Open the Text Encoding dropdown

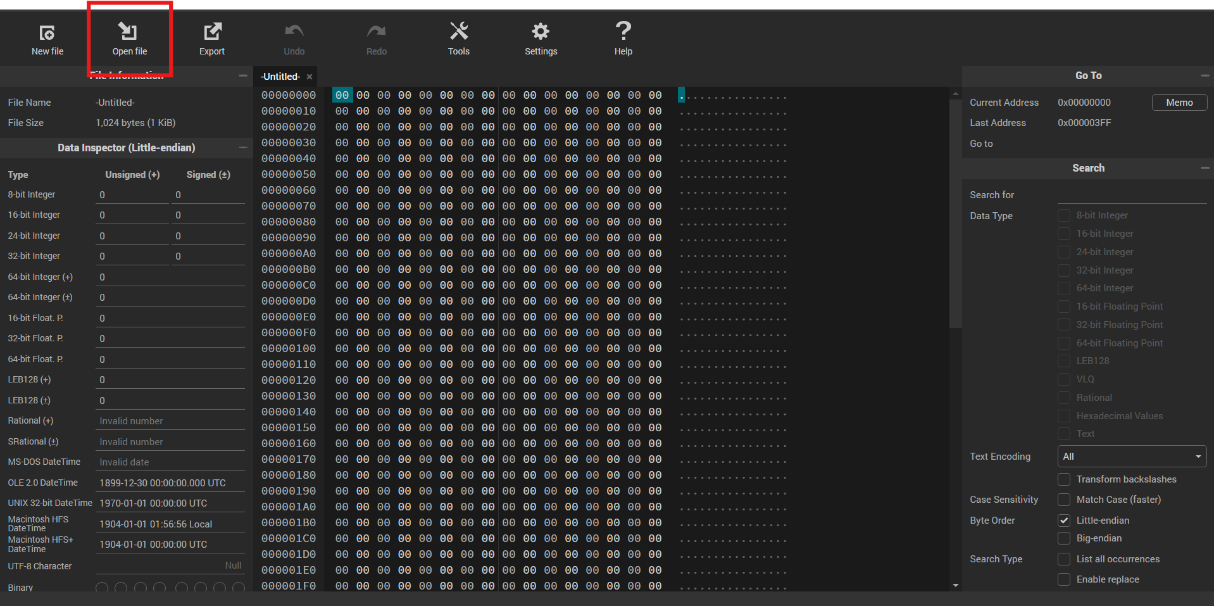1132,457
